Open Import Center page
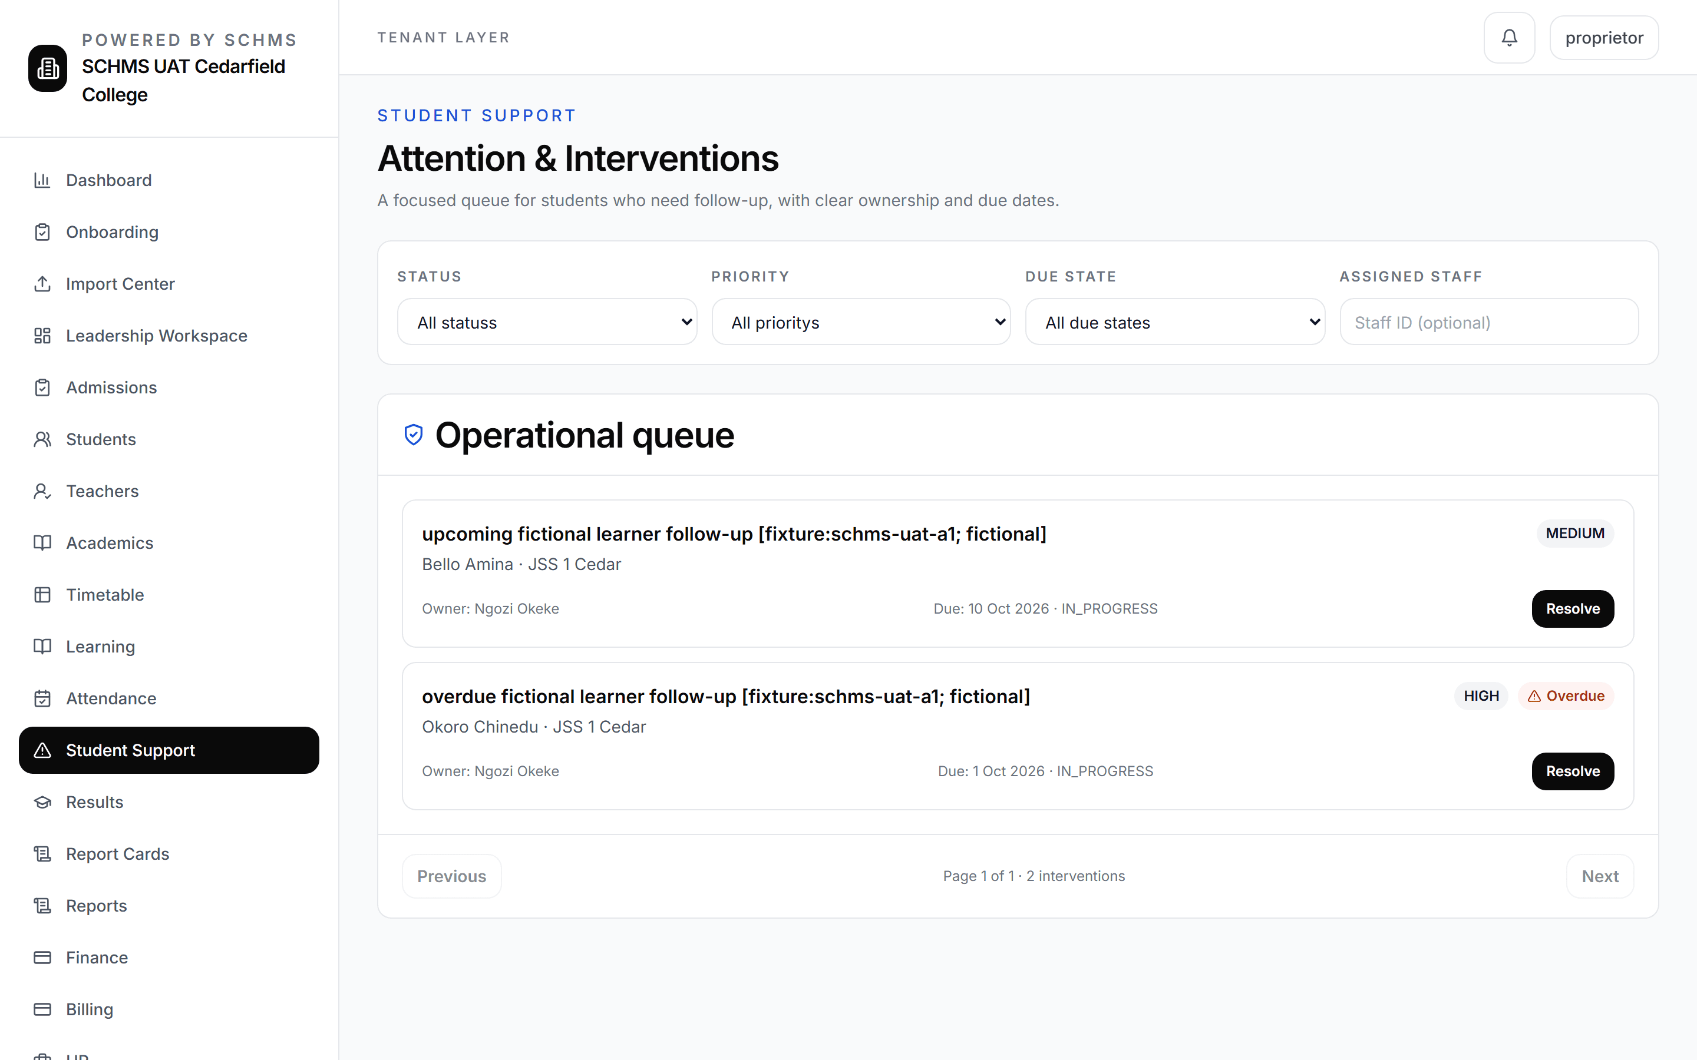 coord(169,284)
